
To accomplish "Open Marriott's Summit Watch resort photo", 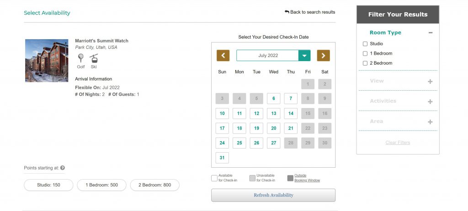I will [x=47, y=61].
